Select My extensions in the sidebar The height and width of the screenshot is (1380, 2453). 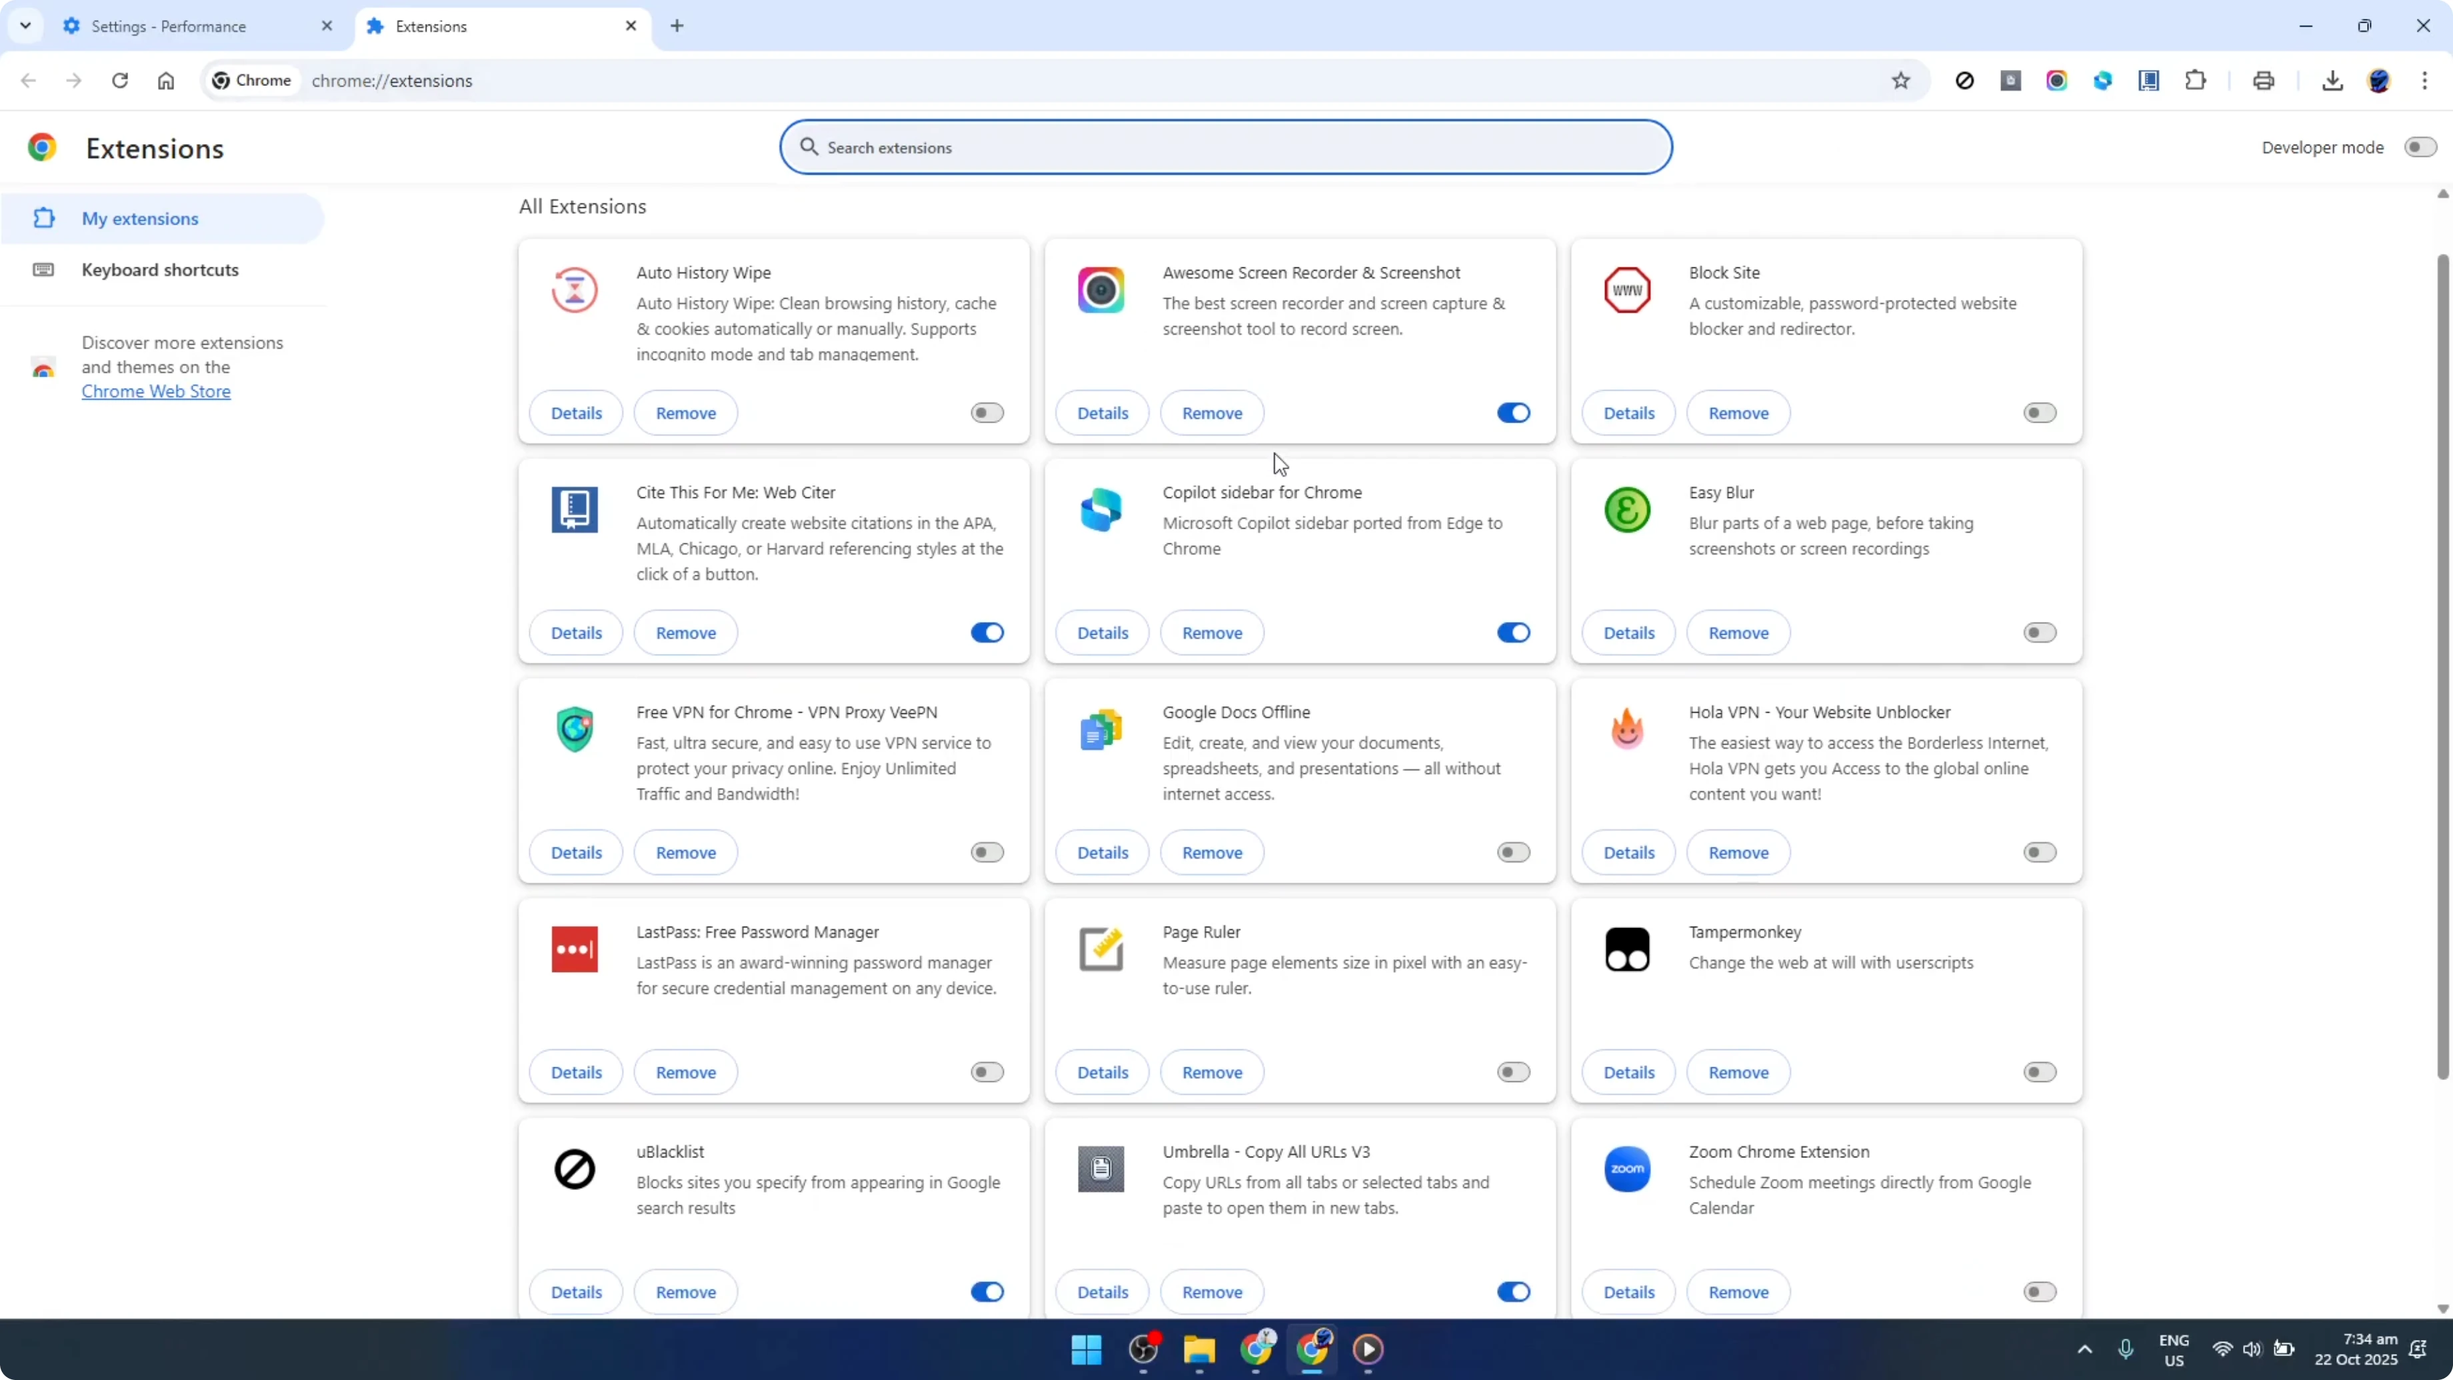click(162, 219)
